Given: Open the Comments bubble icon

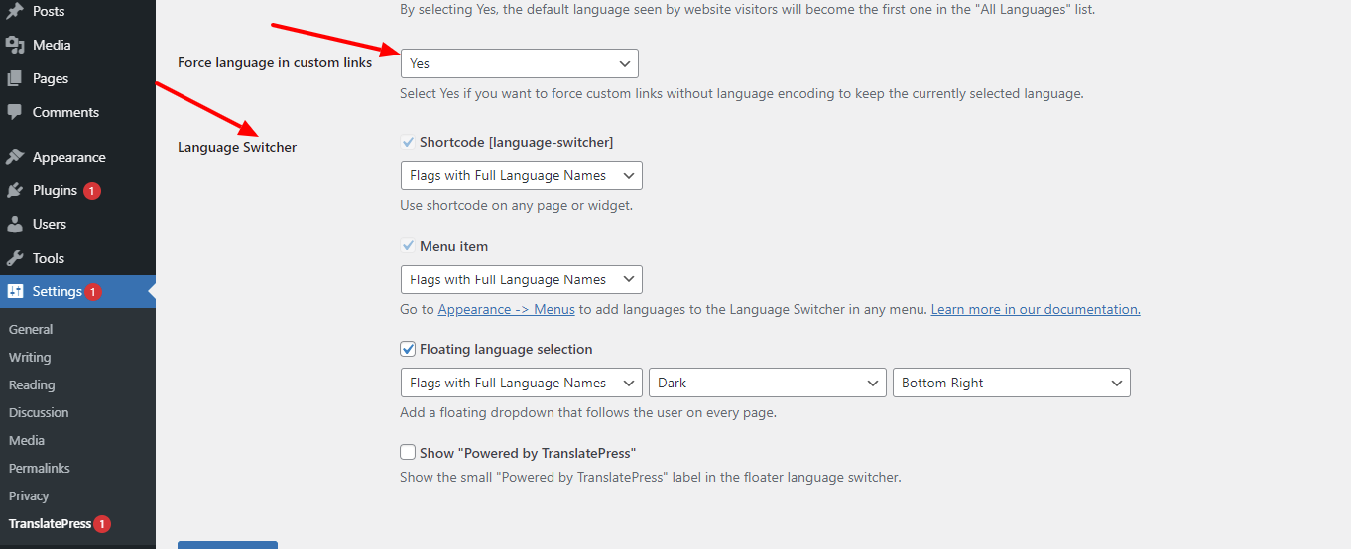Looking at the screenshot, I should pos(15,112).
